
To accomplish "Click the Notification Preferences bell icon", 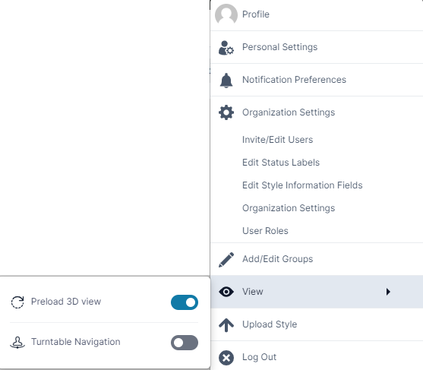I will click(x=226, y=81).
